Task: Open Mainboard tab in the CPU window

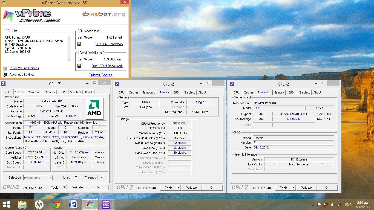Action: tap(34, 92)
